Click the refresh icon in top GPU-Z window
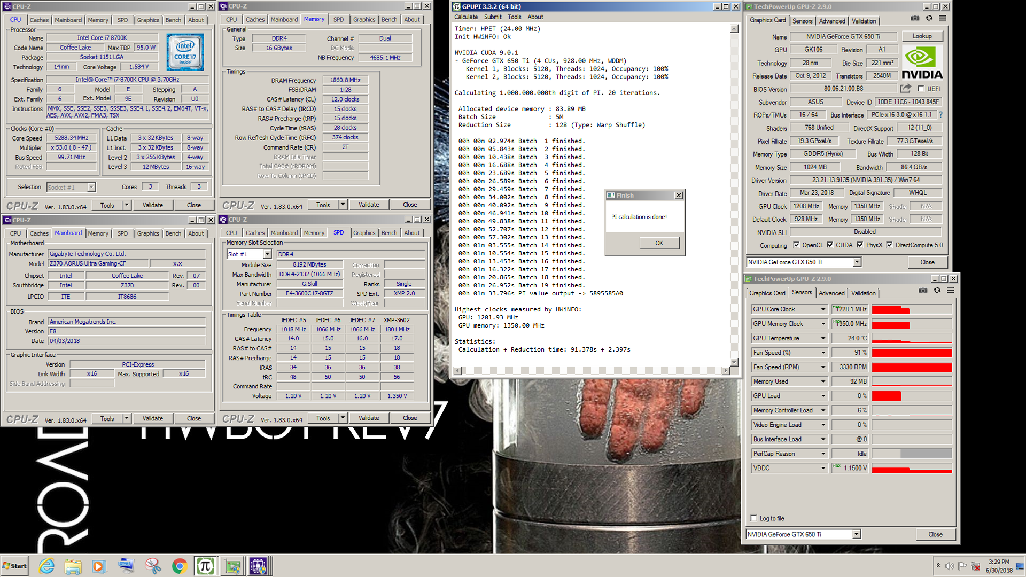Screen dimensions: 1026x577 (929, 18)
